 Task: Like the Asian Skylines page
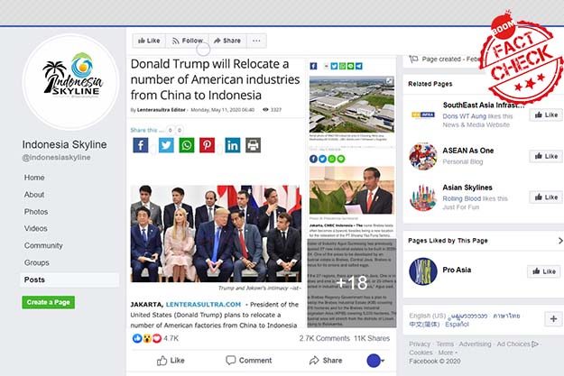[546, 197]
